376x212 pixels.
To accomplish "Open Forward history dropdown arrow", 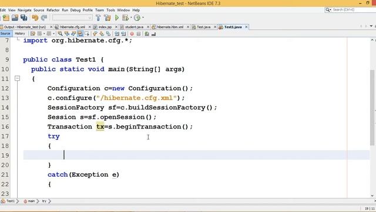I will tap(53, 34).
